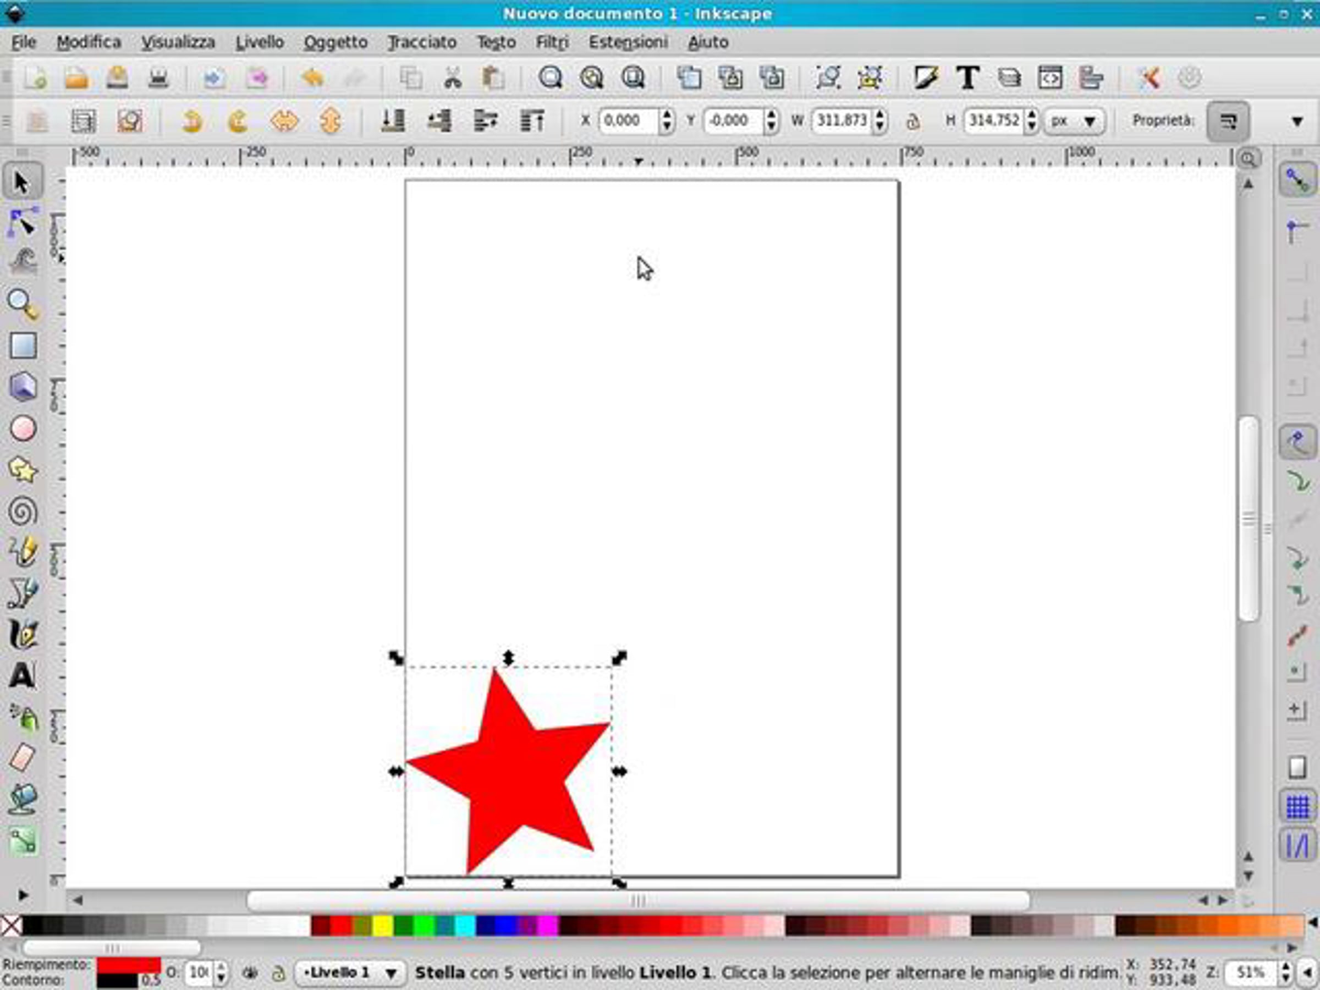Select the Text tool in toolbox

(x=23, y=676)
